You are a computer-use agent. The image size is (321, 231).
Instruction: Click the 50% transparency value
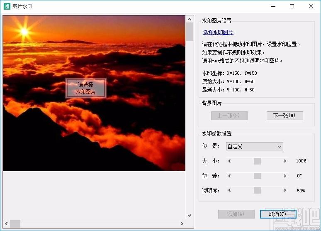pos(301,191)
